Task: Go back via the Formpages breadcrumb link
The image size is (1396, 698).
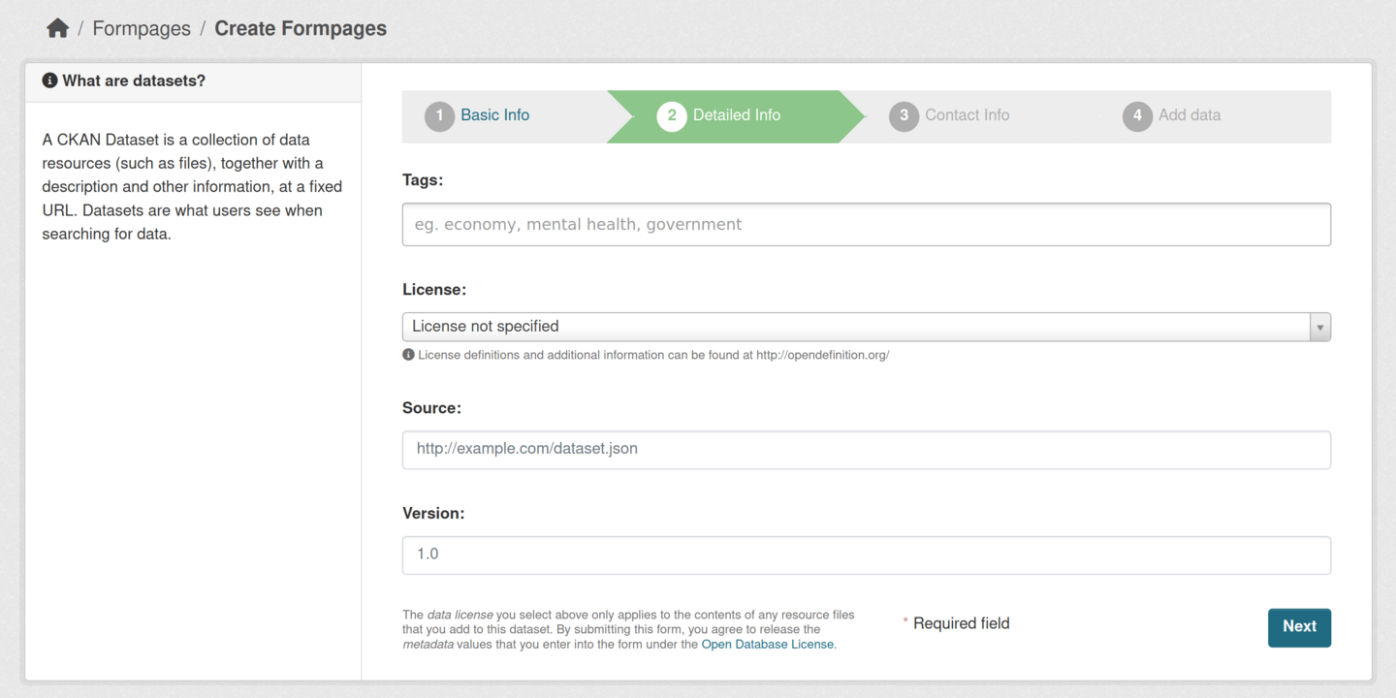Action: pos(142,28)
